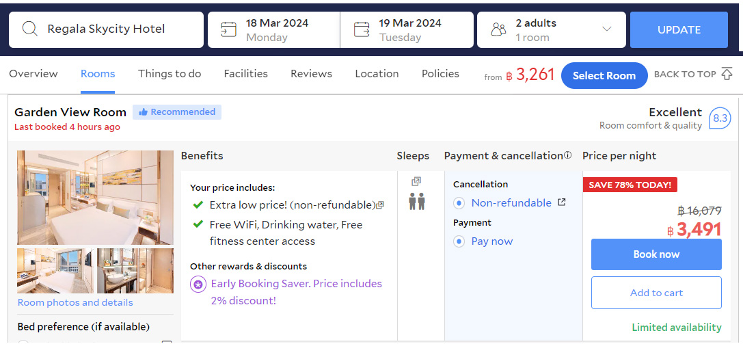Open the Overview tab
The width and height of the screenshot is (743, 344).
click(x=33, y=74)
